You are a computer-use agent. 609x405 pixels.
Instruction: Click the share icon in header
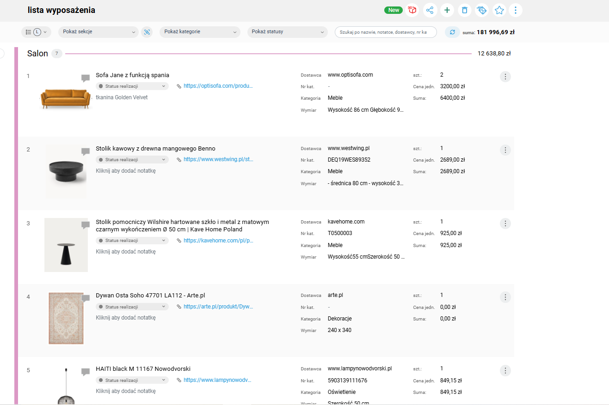click(430, 10)
